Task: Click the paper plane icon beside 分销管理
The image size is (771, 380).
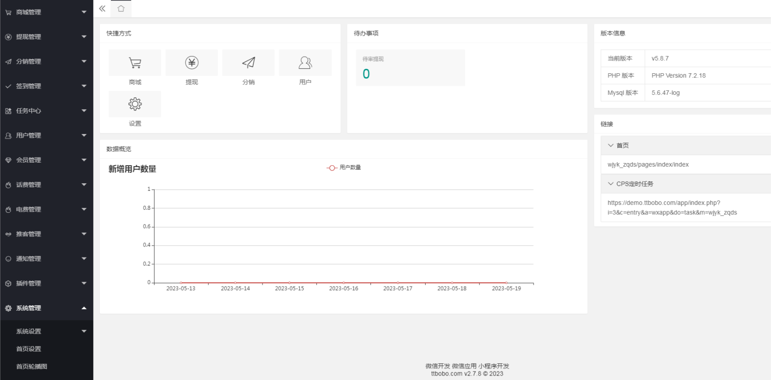Action: tap(8, 62)
